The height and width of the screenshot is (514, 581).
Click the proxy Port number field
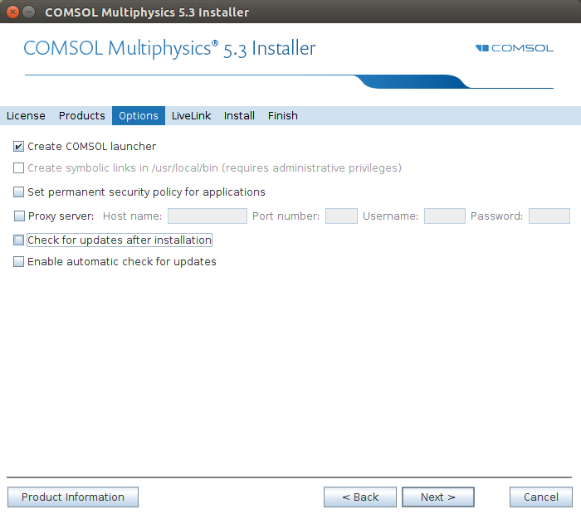point(341,216)
